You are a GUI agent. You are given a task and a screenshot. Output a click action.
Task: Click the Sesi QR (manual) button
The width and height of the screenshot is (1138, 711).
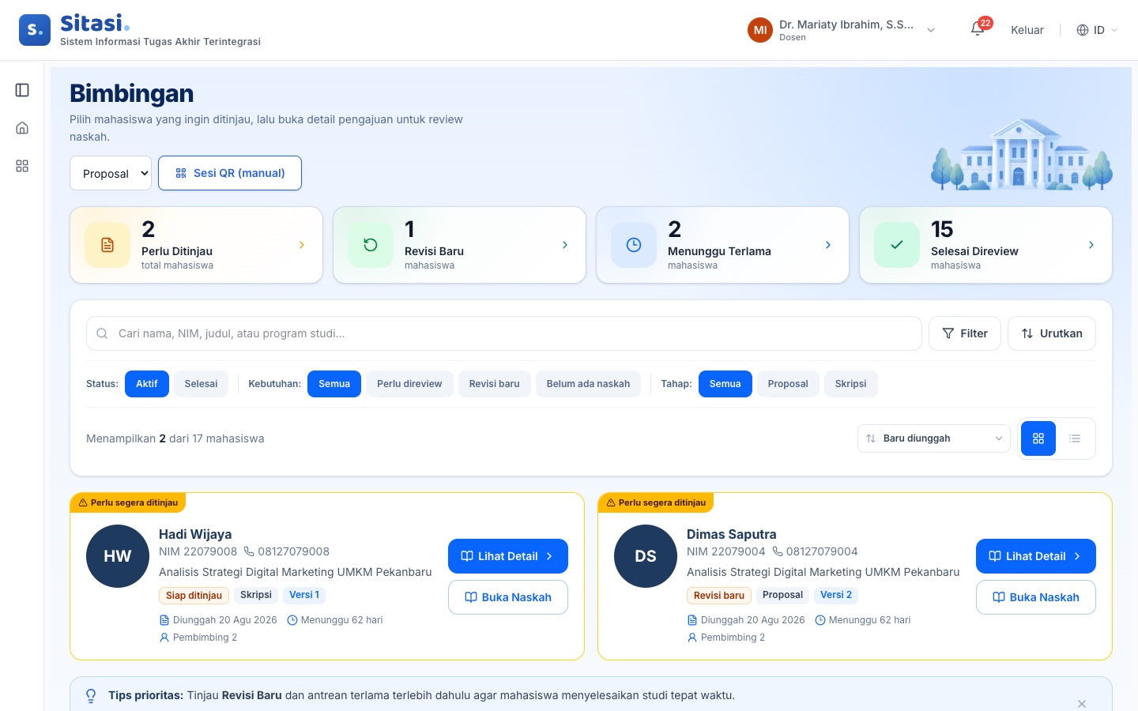coord(230,173)
